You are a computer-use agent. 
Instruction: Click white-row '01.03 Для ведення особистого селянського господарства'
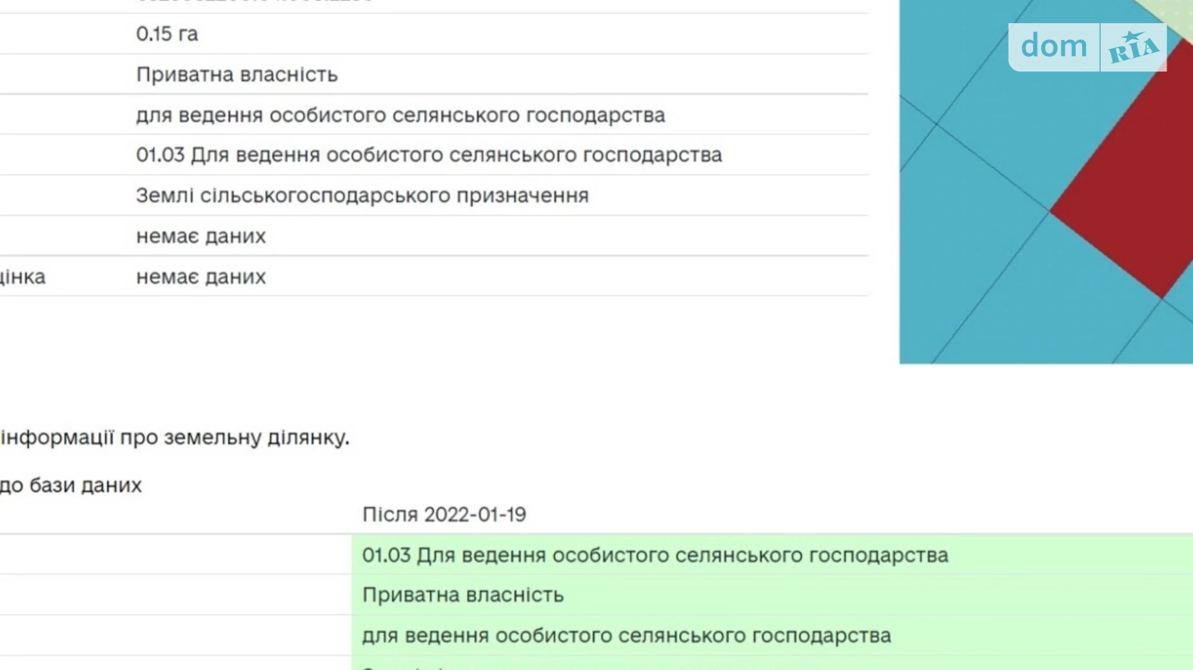[429, 155]
